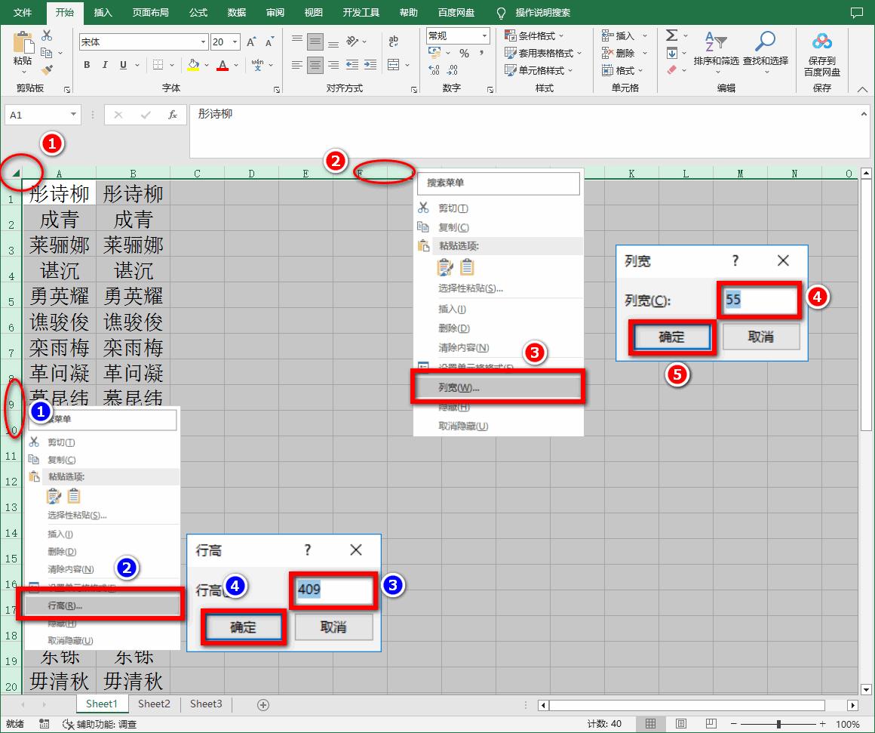Apply the red font color A
The image size is (875, 733).
click(223, 66)
